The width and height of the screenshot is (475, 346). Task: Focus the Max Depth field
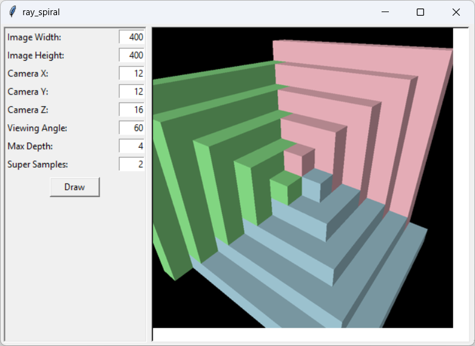pos(132,146)
